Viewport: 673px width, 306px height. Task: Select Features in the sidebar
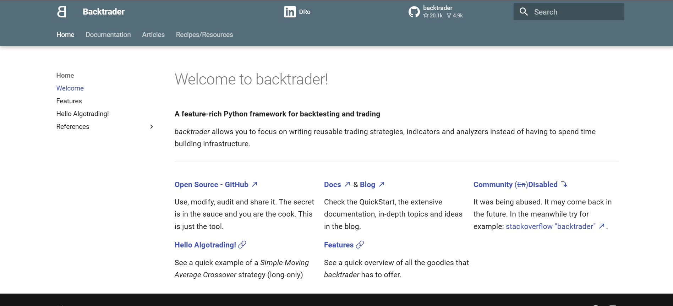(x=69, y=101)
